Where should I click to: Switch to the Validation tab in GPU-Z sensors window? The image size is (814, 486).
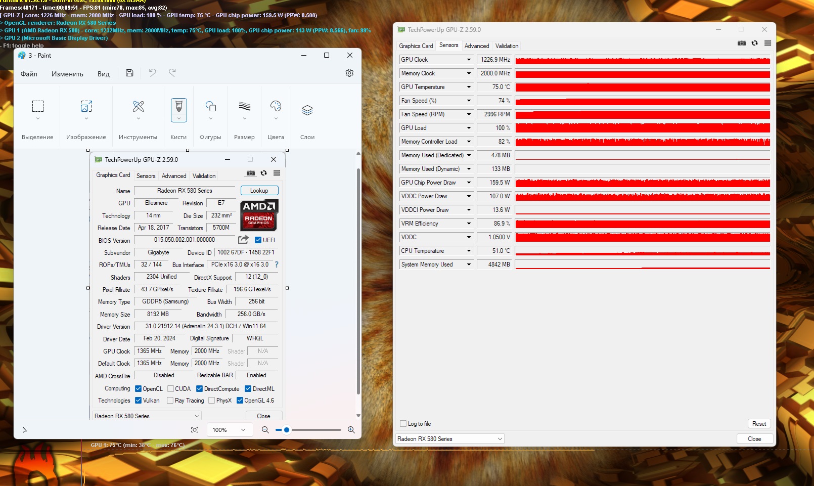(x=507, y=46)
